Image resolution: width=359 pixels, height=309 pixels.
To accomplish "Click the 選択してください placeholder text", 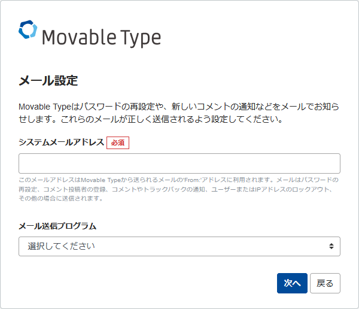I will [x=61, y=246].
